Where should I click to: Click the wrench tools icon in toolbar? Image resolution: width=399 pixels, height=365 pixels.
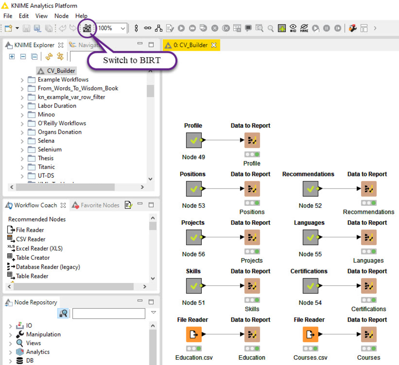pos(353,28)
